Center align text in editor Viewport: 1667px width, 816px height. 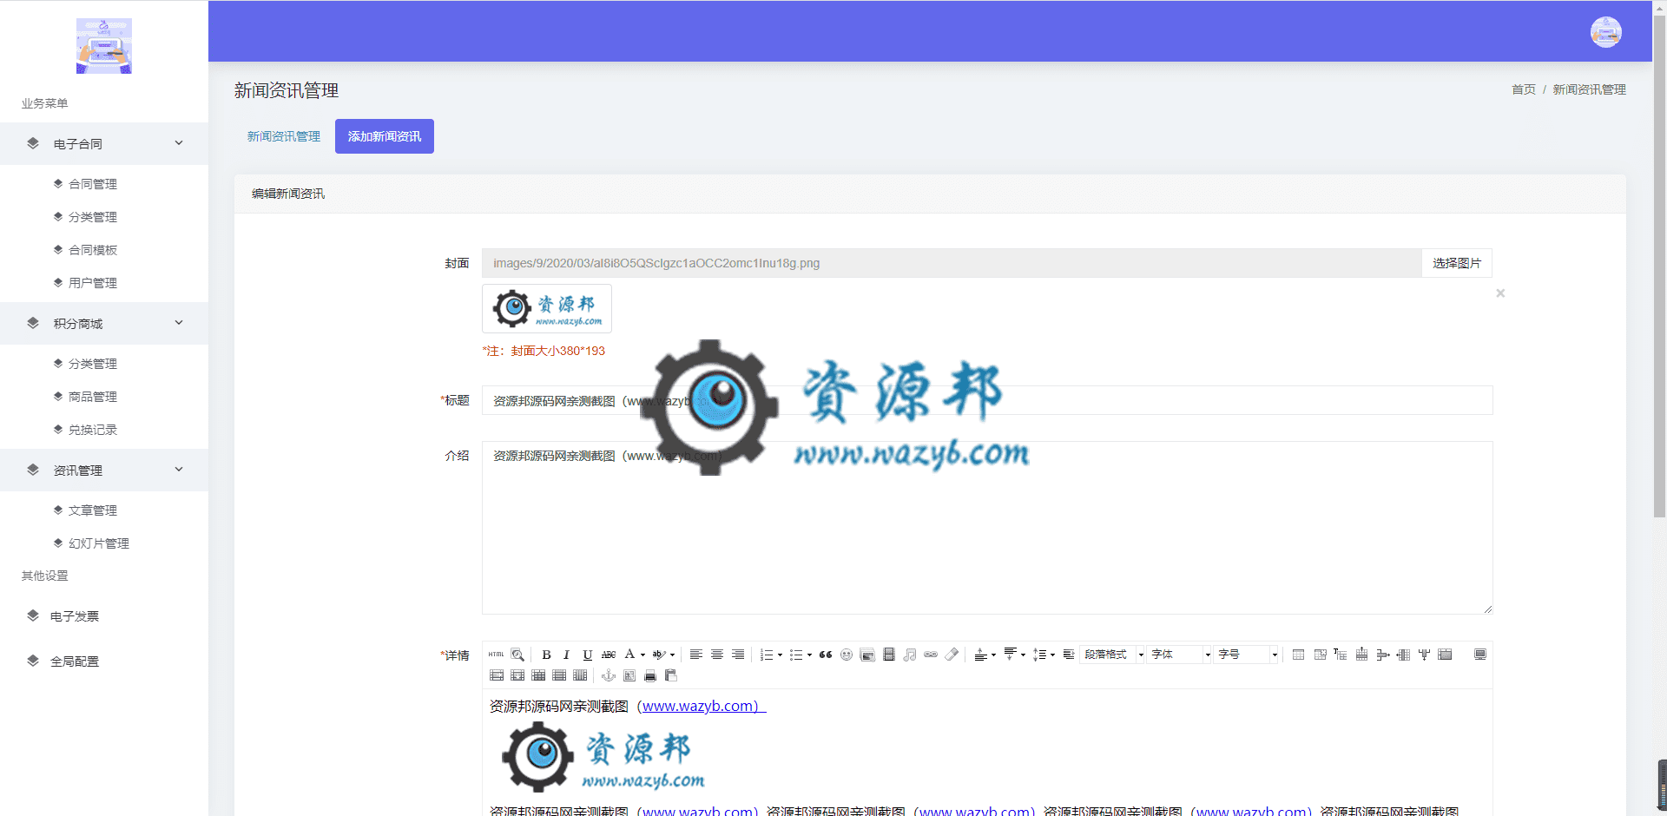(x=717, y=655)
